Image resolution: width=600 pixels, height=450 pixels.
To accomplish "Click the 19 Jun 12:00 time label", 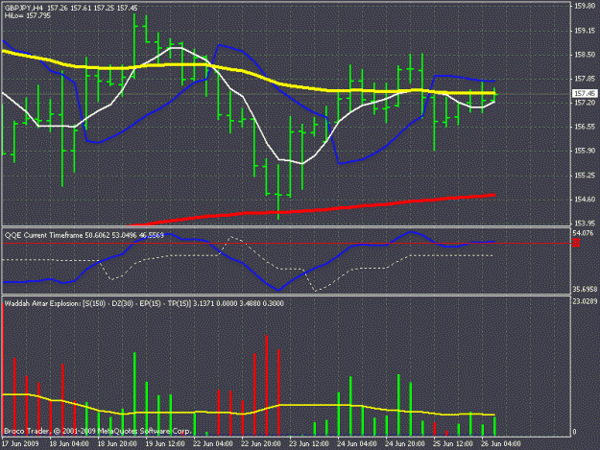I will 165,443.
